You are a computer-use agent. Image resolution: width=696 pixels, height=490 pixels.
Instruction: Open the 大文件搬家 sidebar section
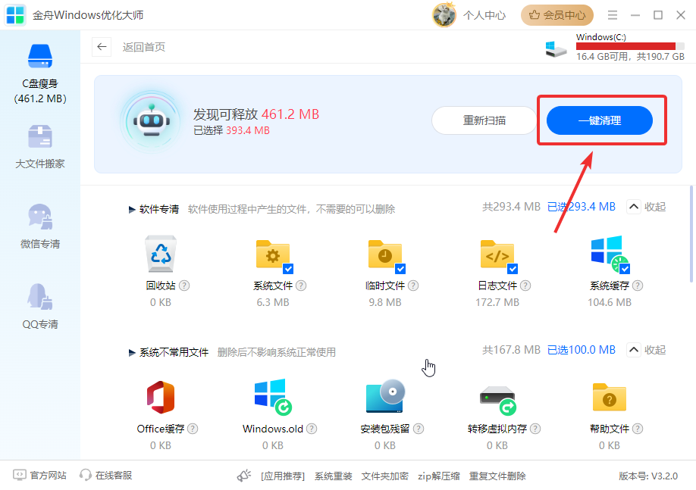coord(40,147)
